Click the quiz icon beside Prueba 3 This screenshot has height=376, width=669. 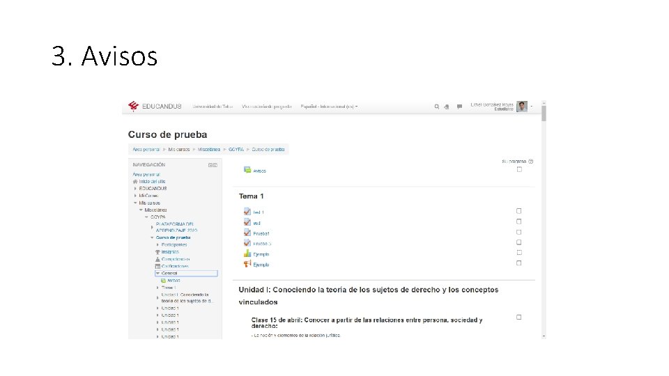tap(247, 243)
